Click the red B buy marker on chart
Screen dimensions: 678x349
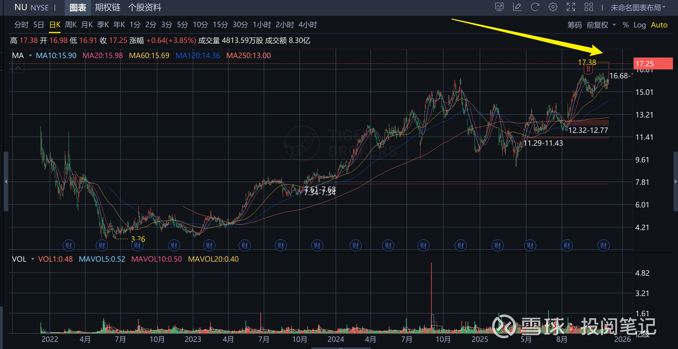pyautogui.click(x=588, y=69)
